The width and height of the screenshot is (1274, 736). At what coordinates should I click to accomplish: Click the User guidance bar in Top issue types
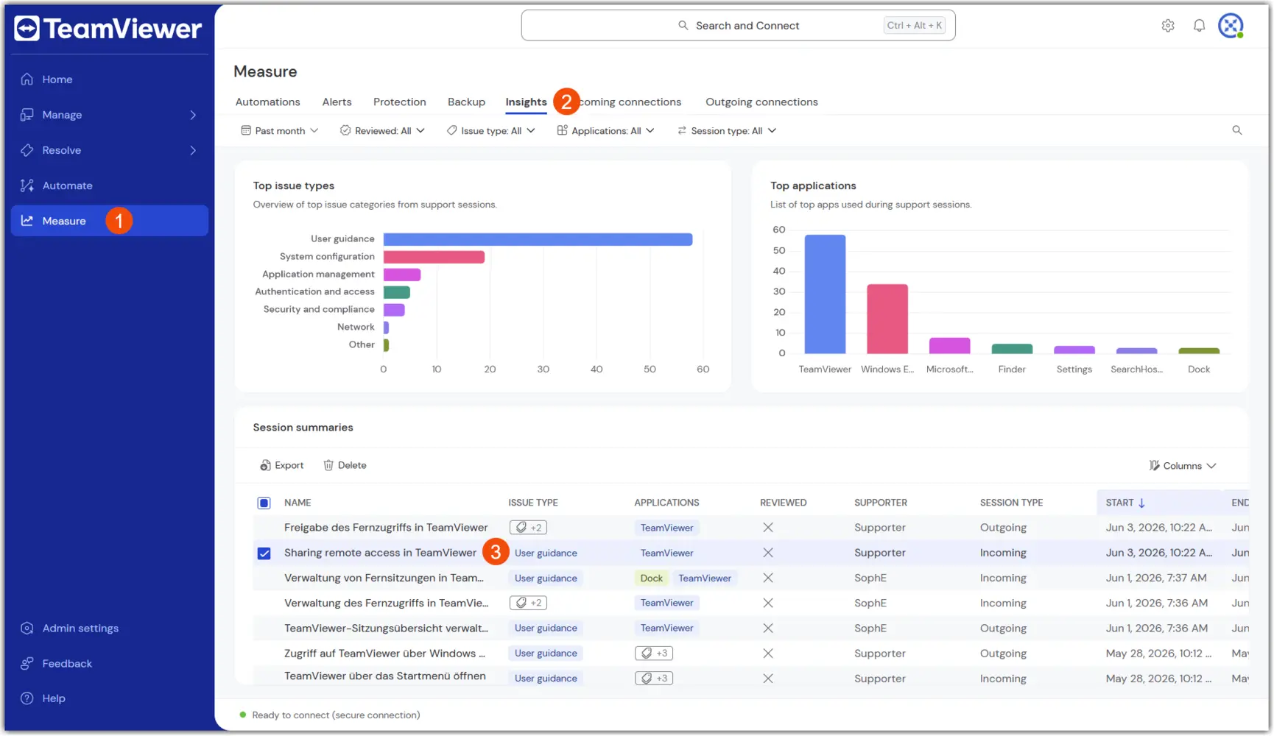538,239
